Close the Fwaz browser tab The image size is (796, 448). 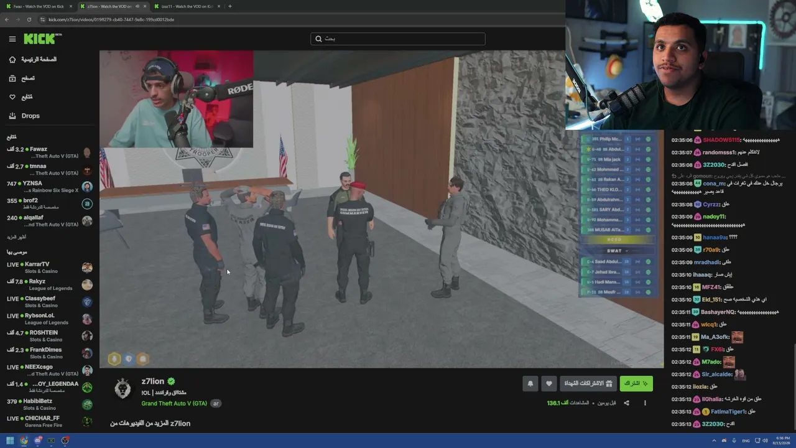[x=71, y=6]
